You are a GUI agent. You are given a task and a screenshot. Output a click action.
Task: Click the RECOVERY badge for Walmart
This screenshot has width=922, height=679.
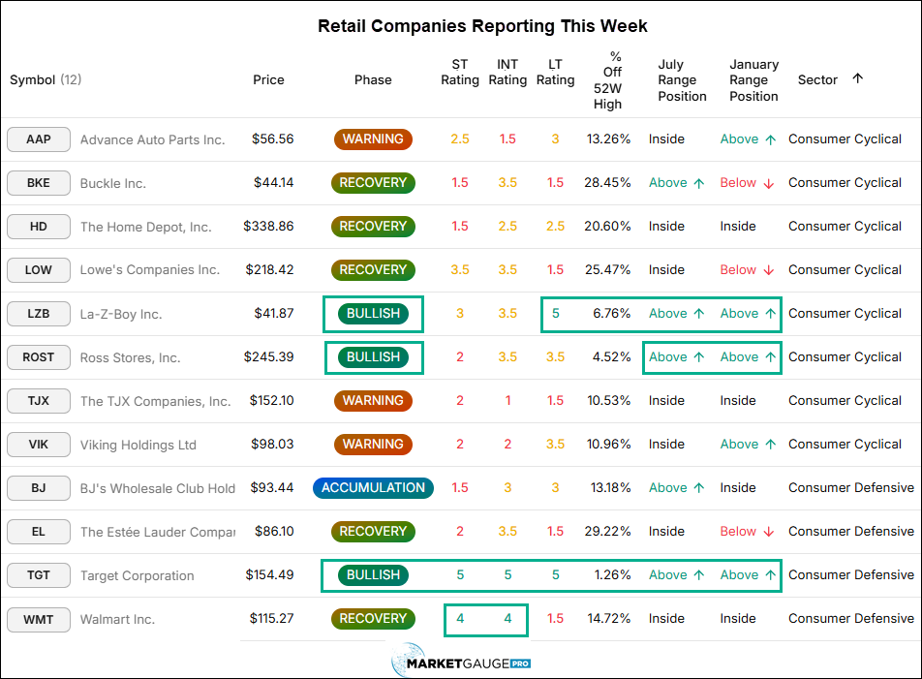[373, 618]
